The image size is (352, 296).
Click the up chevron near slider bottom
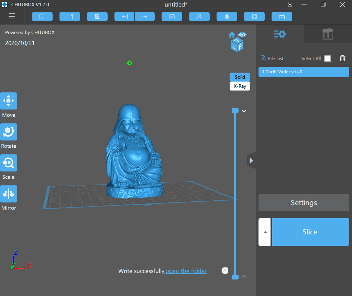(x=244, y=276)
